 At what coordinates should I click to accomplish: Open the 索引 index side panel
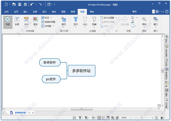click(167, 39)
